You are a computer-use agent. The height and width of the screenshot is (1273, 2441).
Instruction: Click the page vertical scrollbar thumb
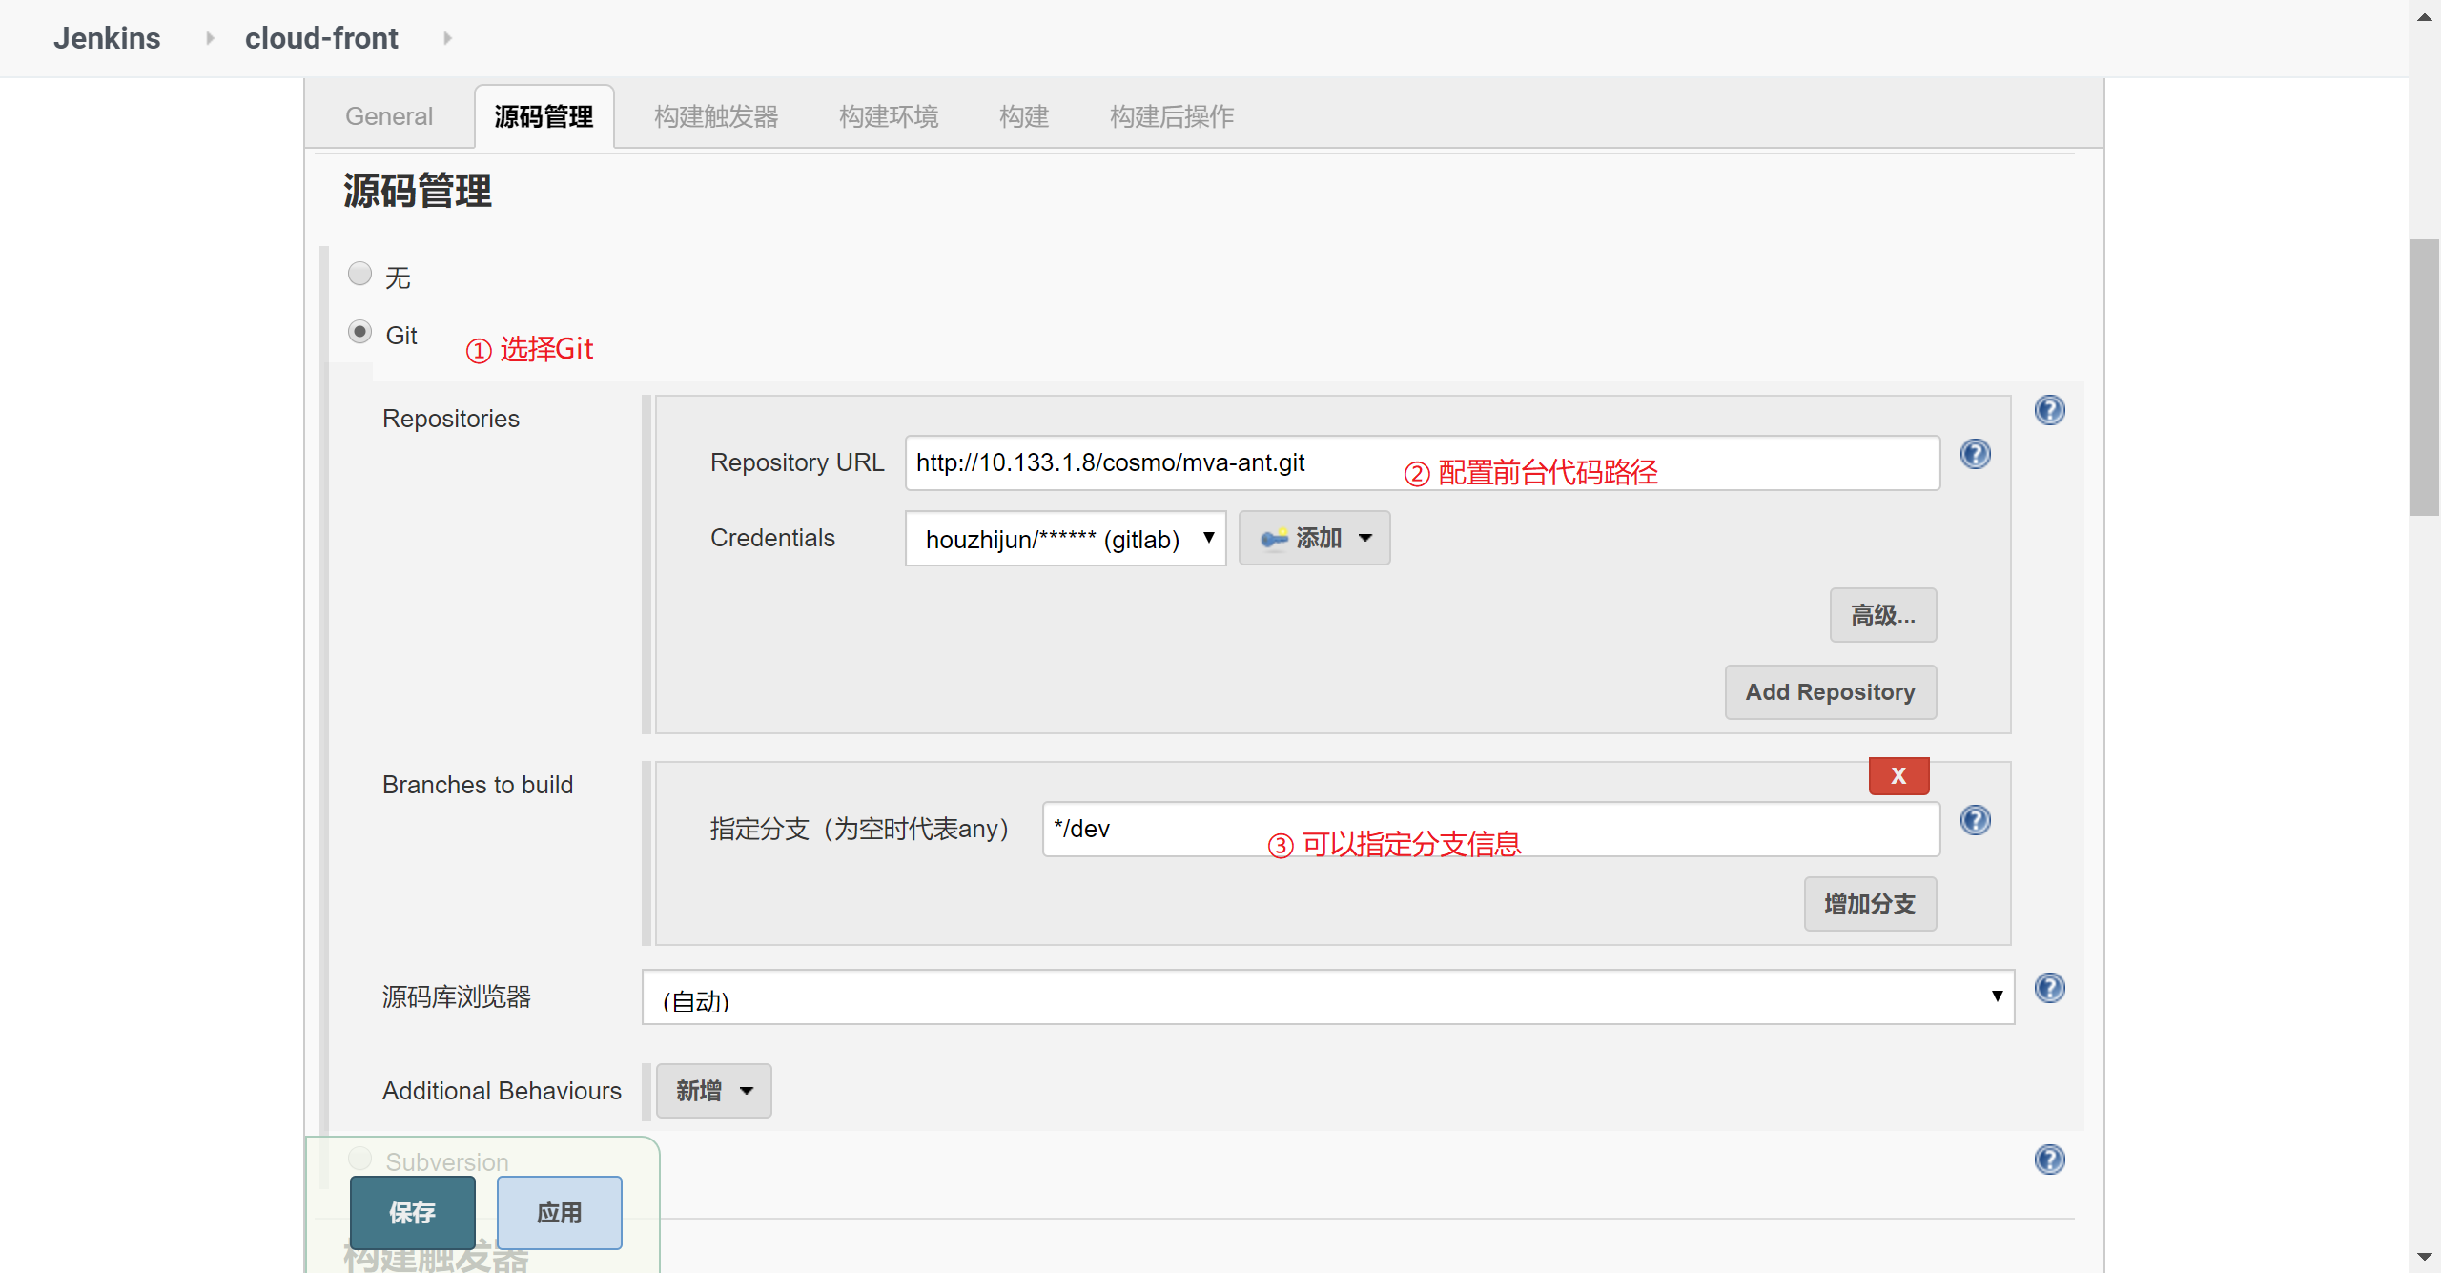(2424, 377)
